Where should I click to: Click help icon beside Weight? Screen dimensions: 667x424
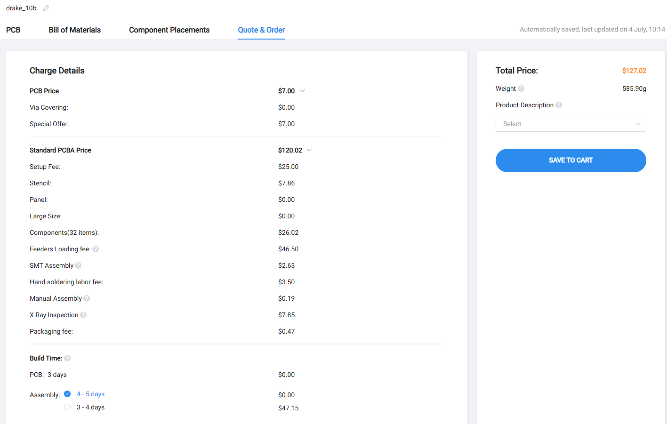point(521,88)
